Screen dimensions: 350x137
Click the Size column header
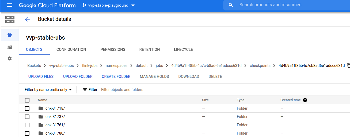[x=205, y=100]
